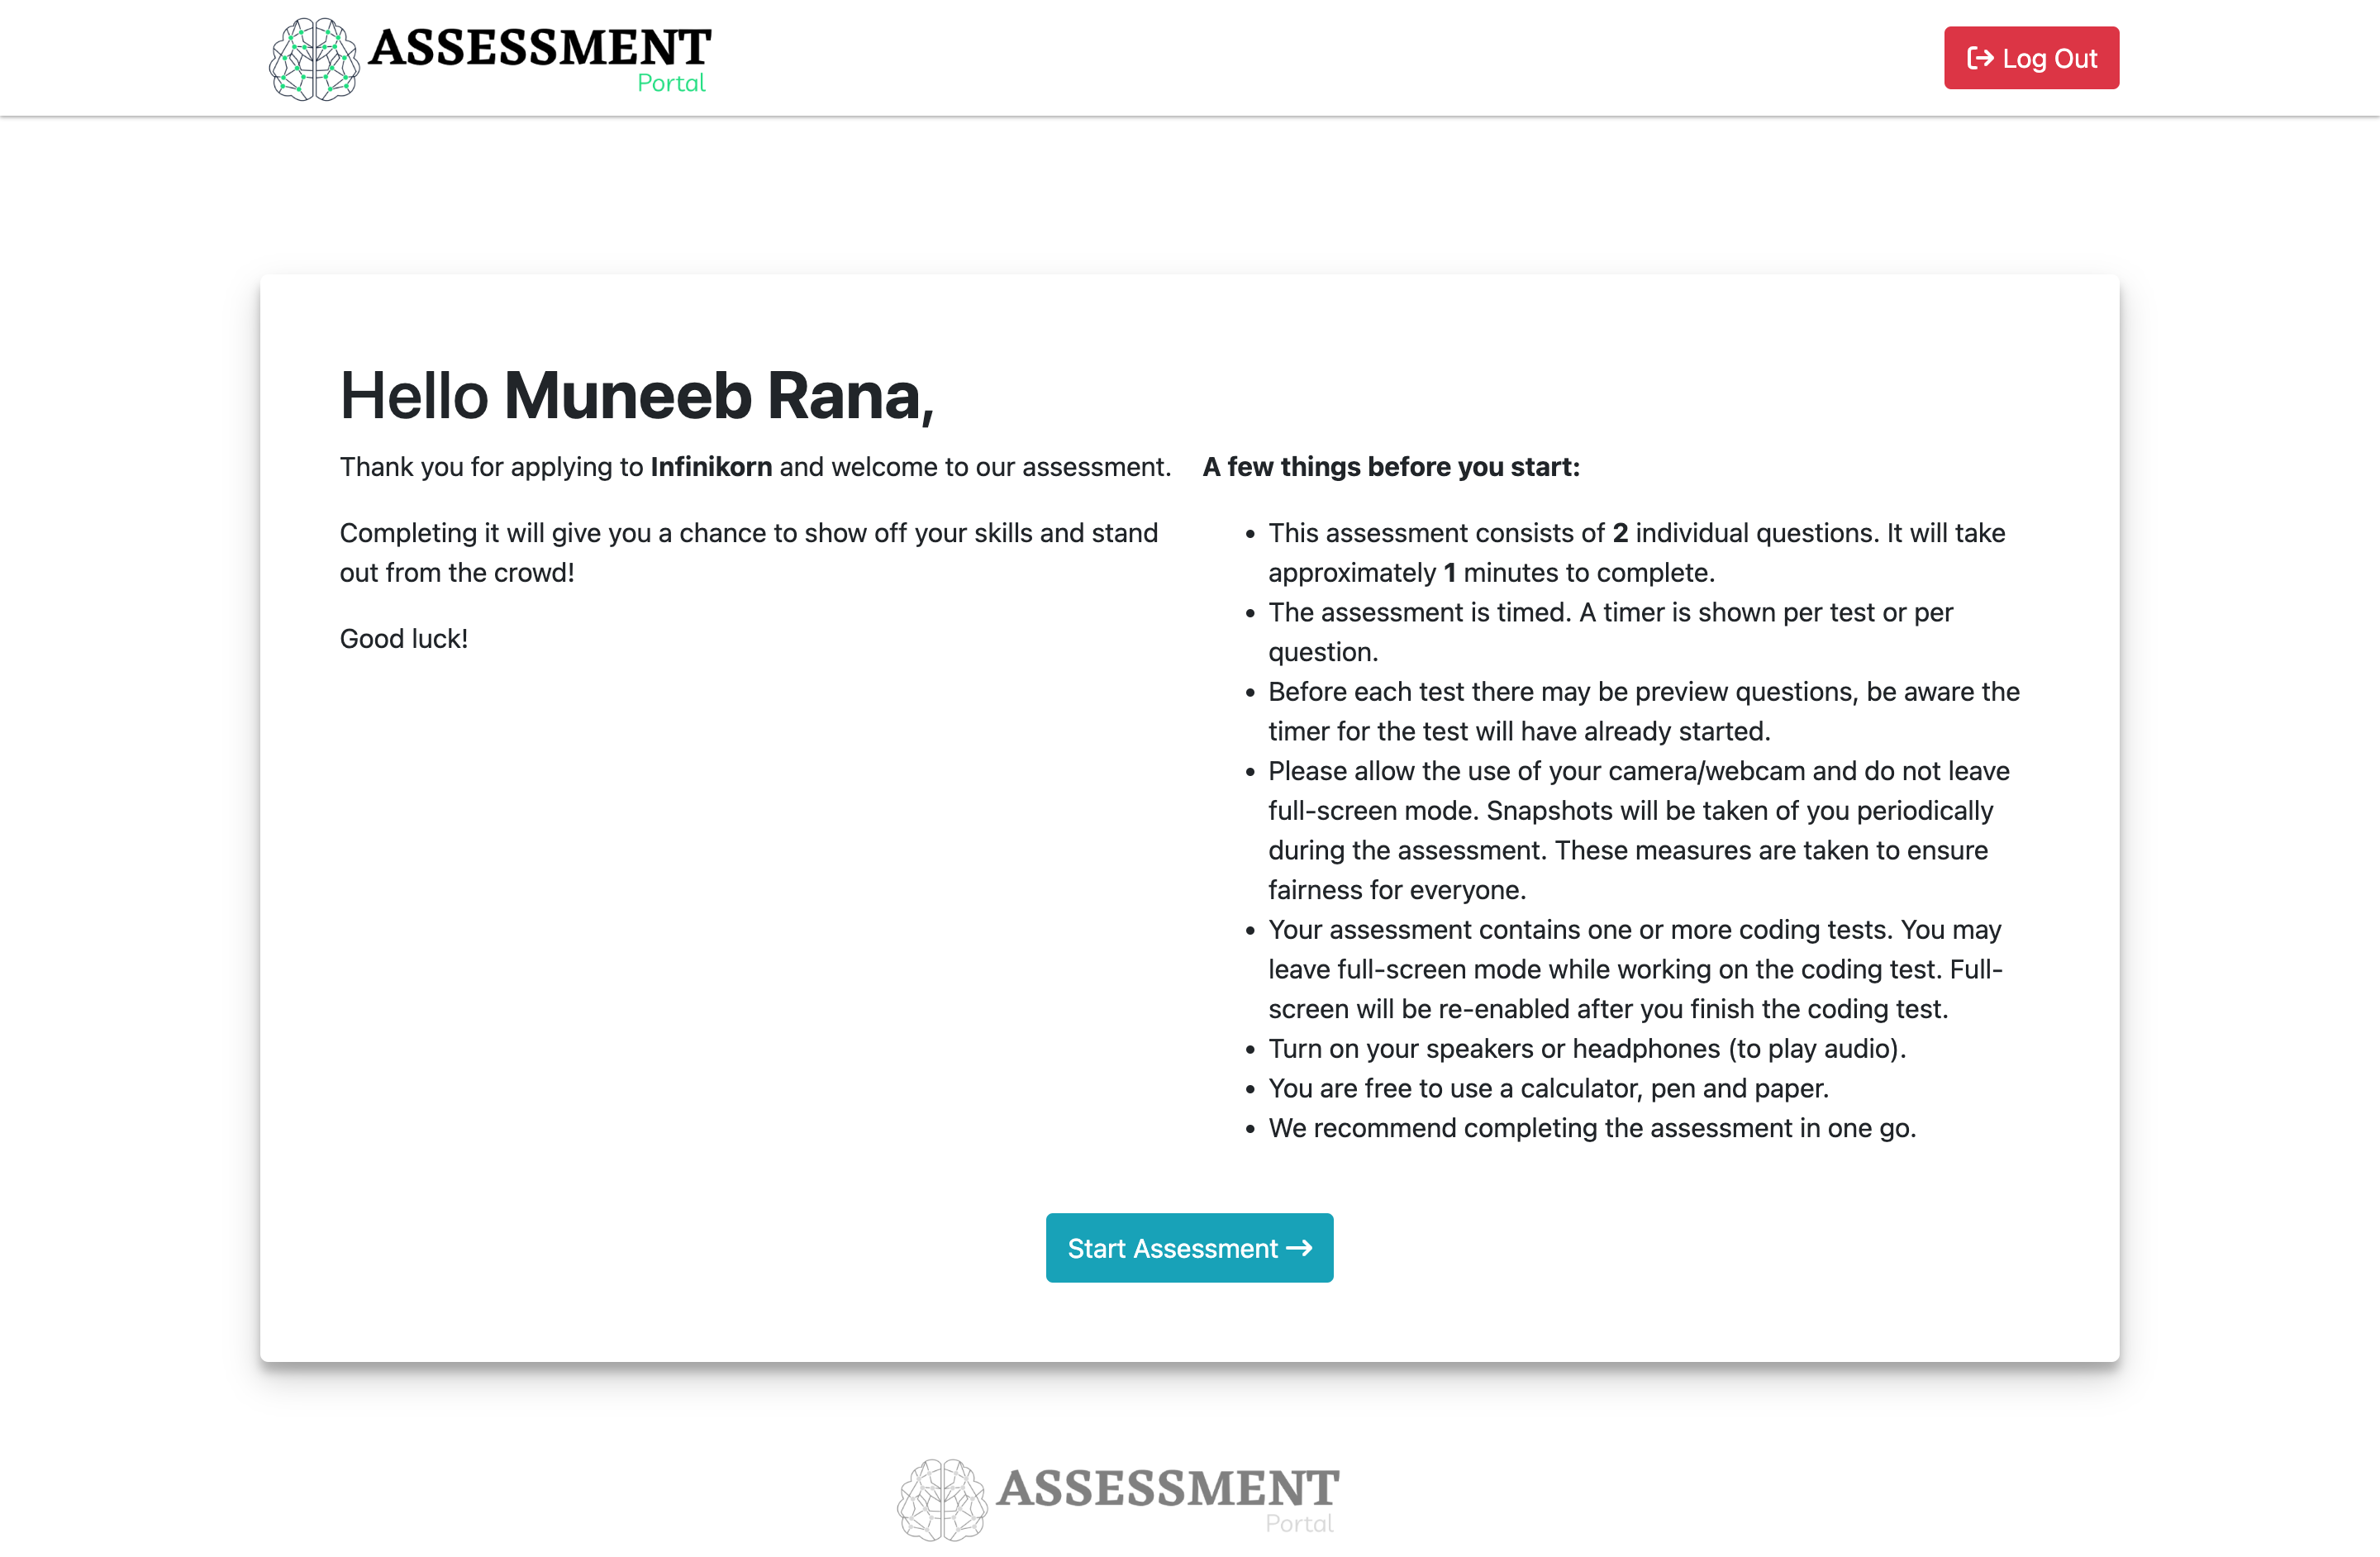This screenshot has width=2380, height=1557.
Task: Click the footer ASSESSMENT wordmark
Action: tap(1168, 1488)
